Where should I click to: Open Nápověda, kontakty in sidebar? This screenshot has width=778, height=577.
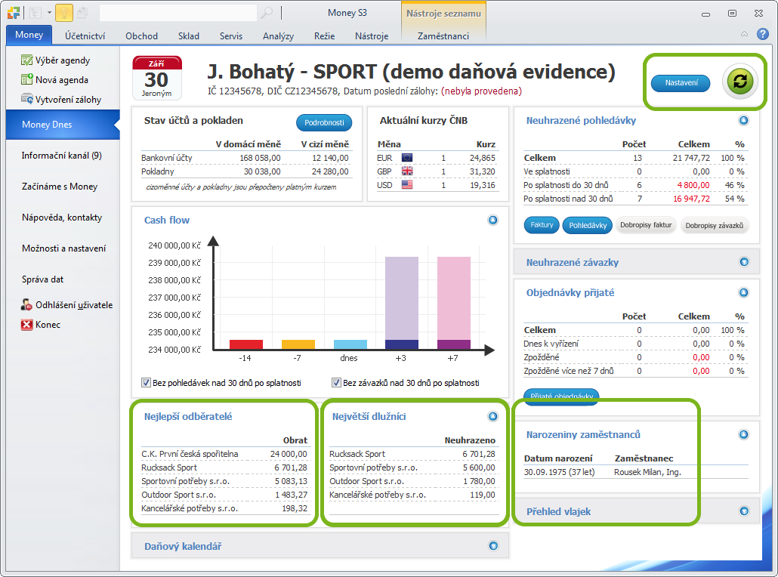(x=62, y=218)
